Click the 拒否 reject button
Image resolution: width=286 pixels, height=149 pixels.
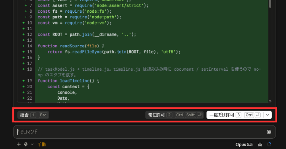[33, 115]
